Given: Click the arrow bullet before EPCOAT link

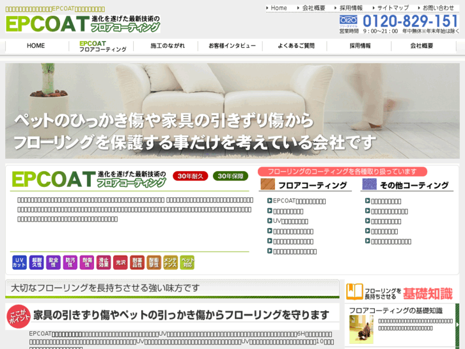Looking at the screenshot, I should point(269,200).
